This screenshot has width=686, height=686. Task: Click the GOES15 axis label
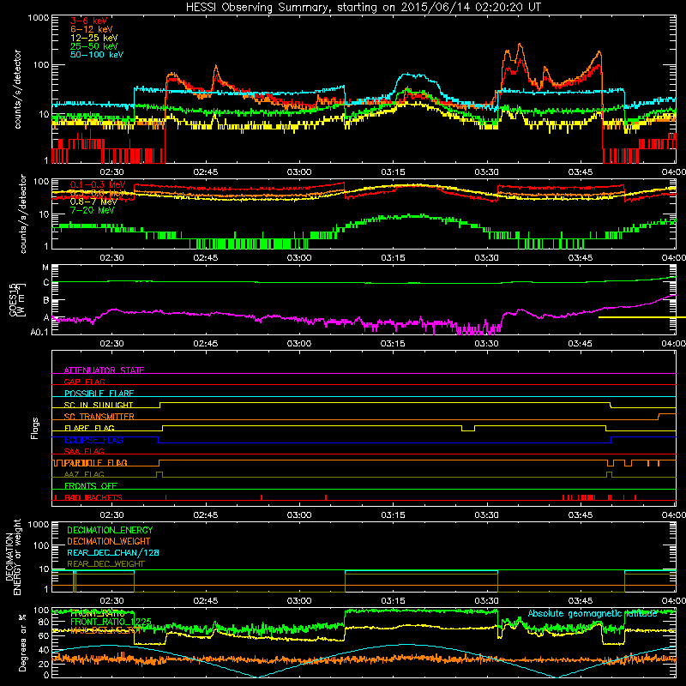coord(17,299)
